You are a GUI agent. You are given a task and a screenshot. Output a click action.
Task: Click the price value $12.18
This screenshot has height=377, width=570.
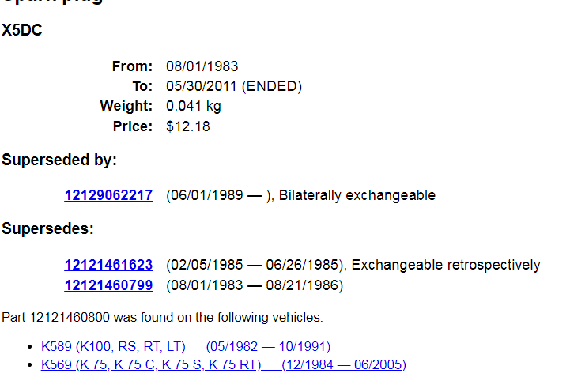click(x=188, y=126)
